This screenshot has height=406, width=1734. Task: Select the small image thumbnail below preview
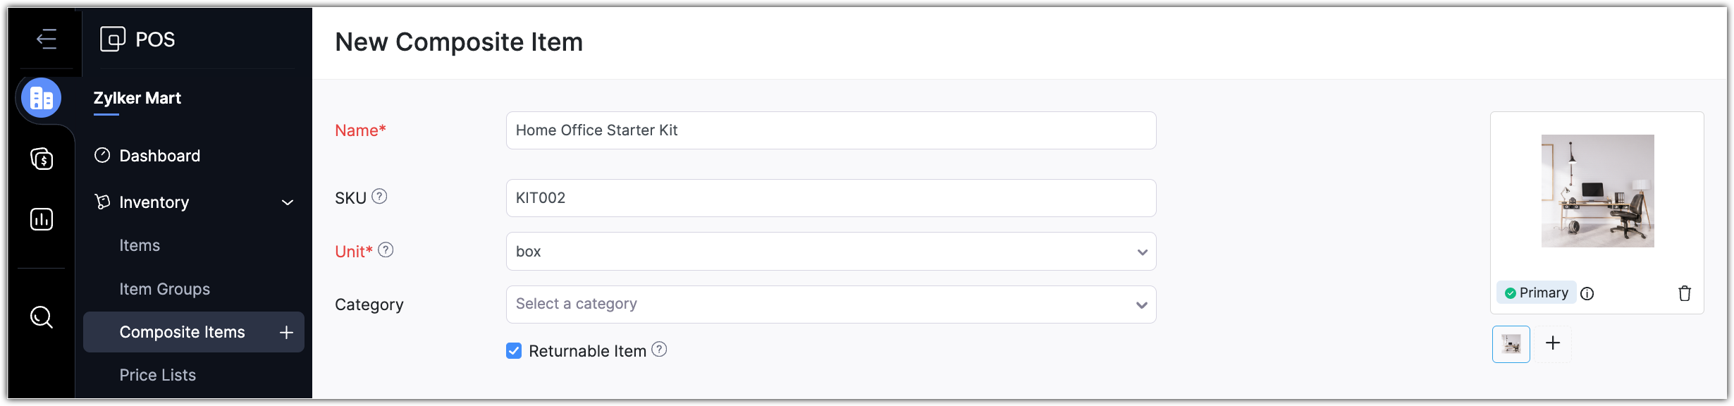click(x=1511, y=344)
